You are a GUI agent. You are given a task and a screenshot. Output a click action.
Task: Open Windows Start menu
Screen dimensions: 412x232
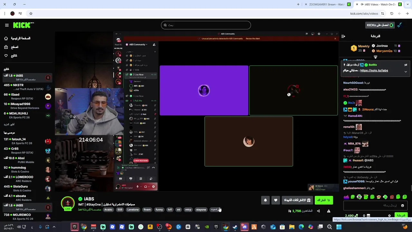(x=339, y=227)
